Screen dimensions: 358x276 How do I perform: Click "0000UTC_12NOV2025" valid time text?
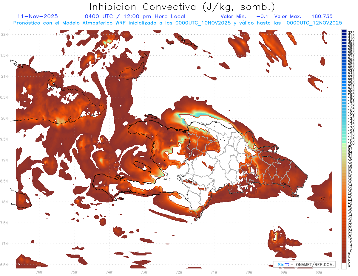pos(314,23)
